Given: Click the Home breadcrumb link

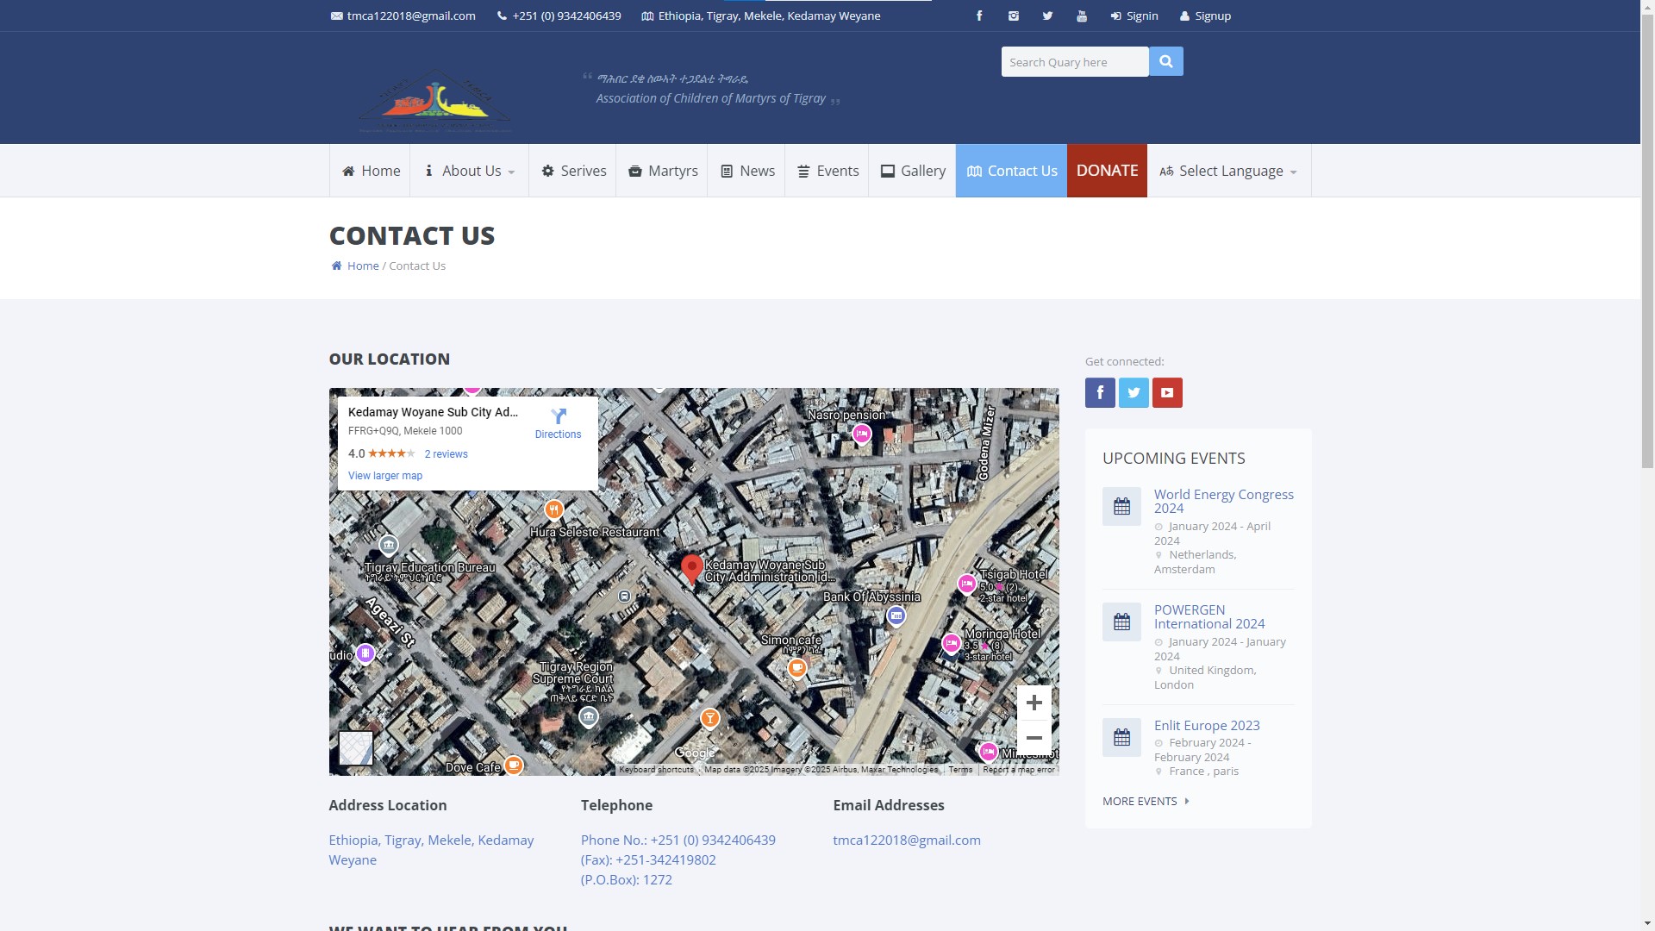Looking at the screenshot, I should 363,266.
